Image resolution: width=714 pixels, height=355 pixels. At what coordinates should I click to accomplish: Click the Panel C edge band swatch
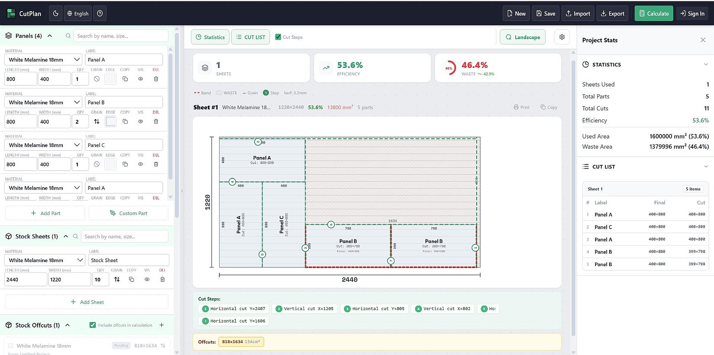pyautogui.click(x=110, y=164)
